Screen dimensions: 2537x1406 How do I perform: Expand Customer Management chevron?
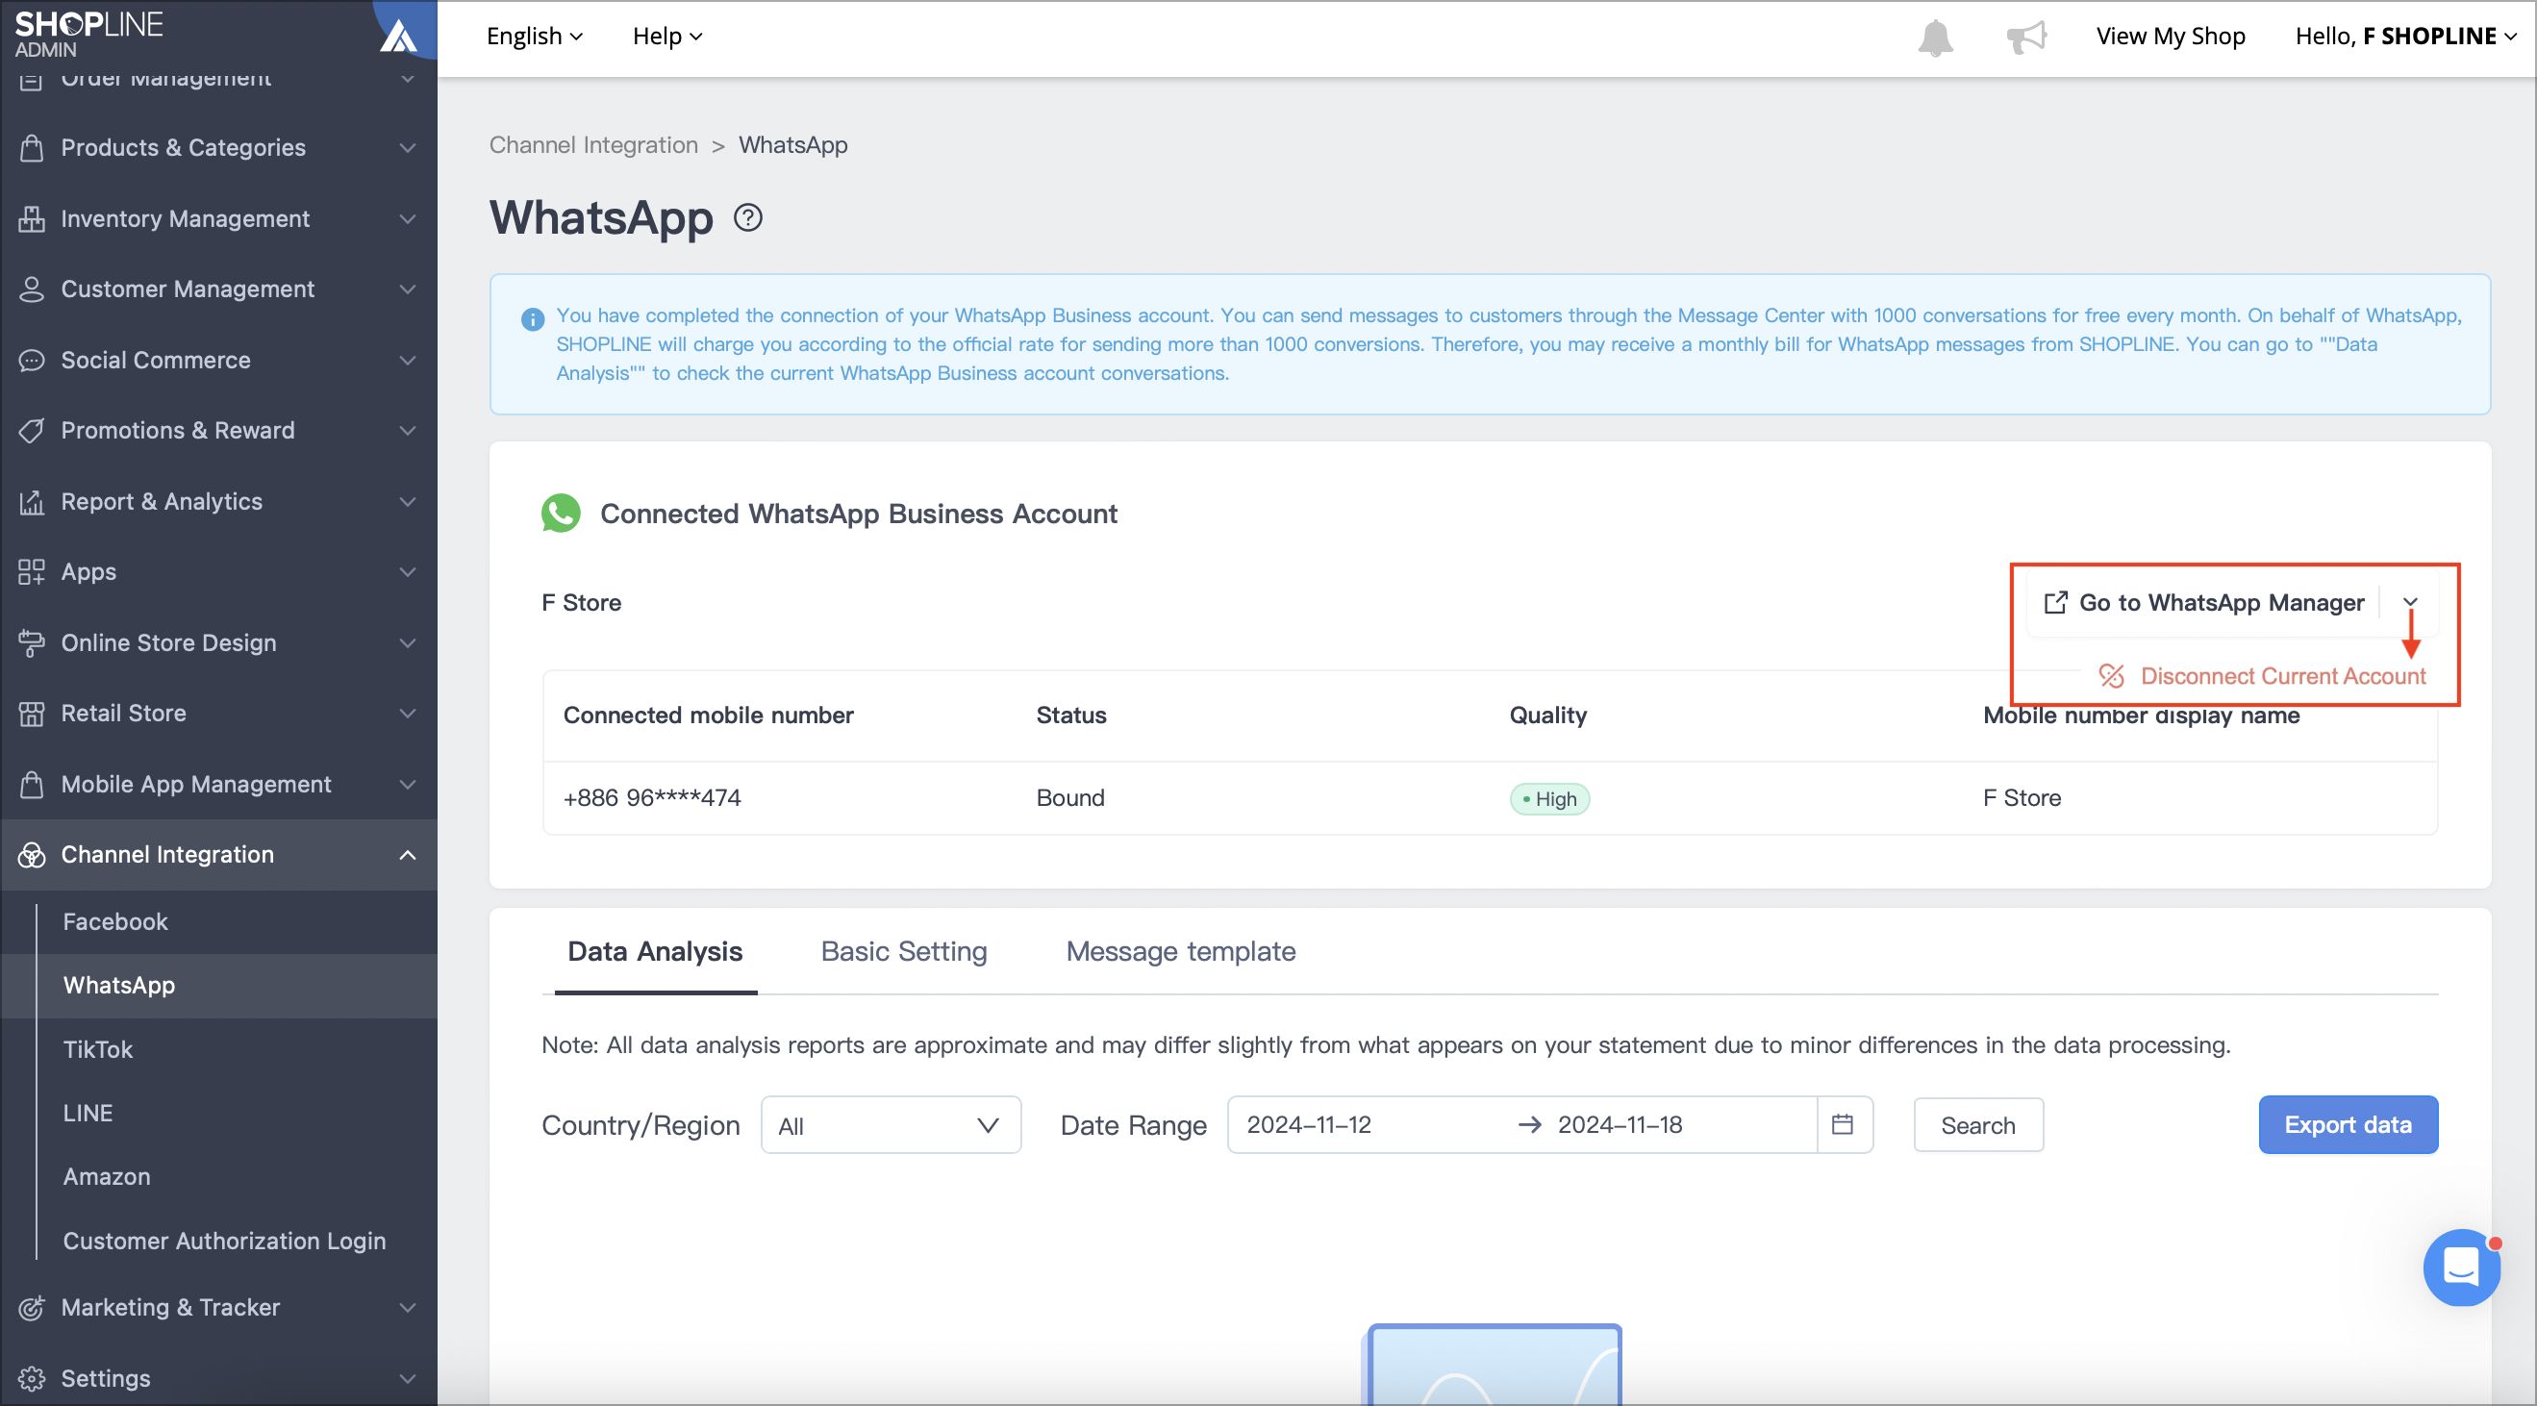pos(407,289)
